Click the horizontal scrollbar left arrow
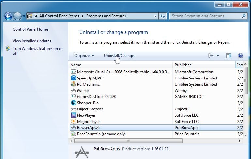The image size is (251, 159). tap(71, 141)
